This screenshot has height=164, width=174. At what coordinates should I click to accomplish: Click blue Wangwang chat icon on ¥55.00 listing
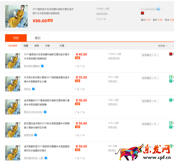pyautogui.click(x=33, y=89)
